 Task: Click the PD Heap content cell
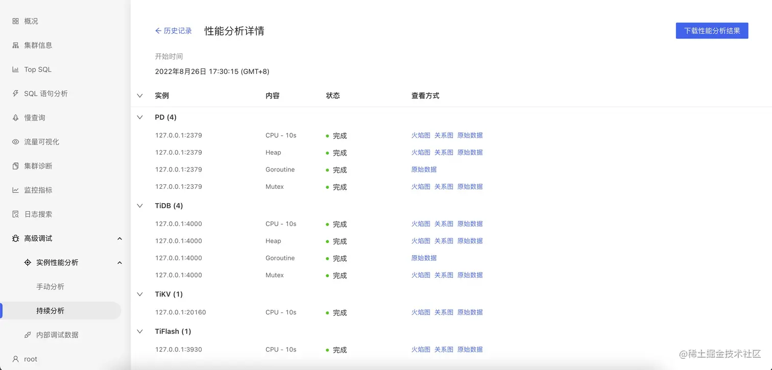(273, 153)
